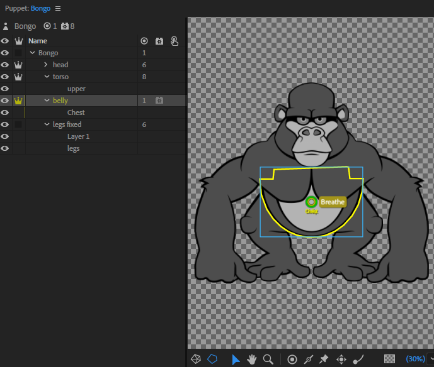This screenshot has height=367, width=434.
Task: Toggle mesh outline polygon icon
Action: pos(212,359)
